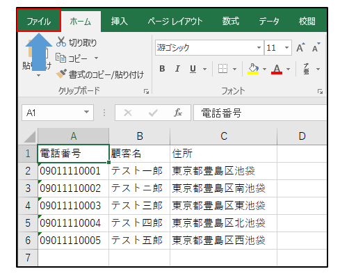This screenshot has width=340, height=276.
Task: Open the ファイル tab
Action: pos(39,20)
